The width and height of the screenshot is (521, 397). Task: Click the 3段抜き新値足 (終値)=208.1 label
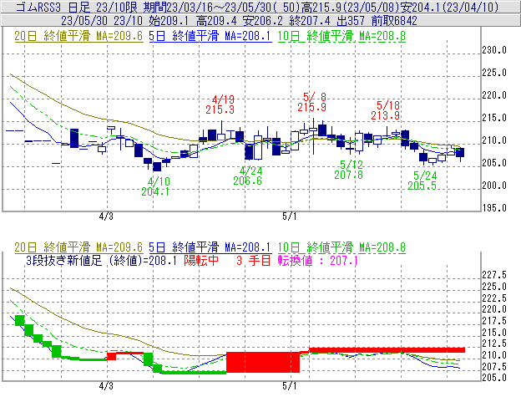101,260
